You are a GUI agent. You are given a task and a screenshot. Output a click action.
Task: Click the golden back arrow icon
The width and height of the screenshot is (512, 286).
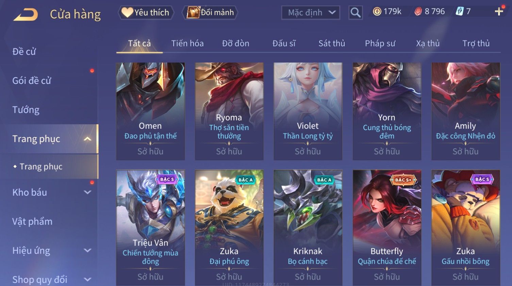pyautogui.click(x=26, y=14)
